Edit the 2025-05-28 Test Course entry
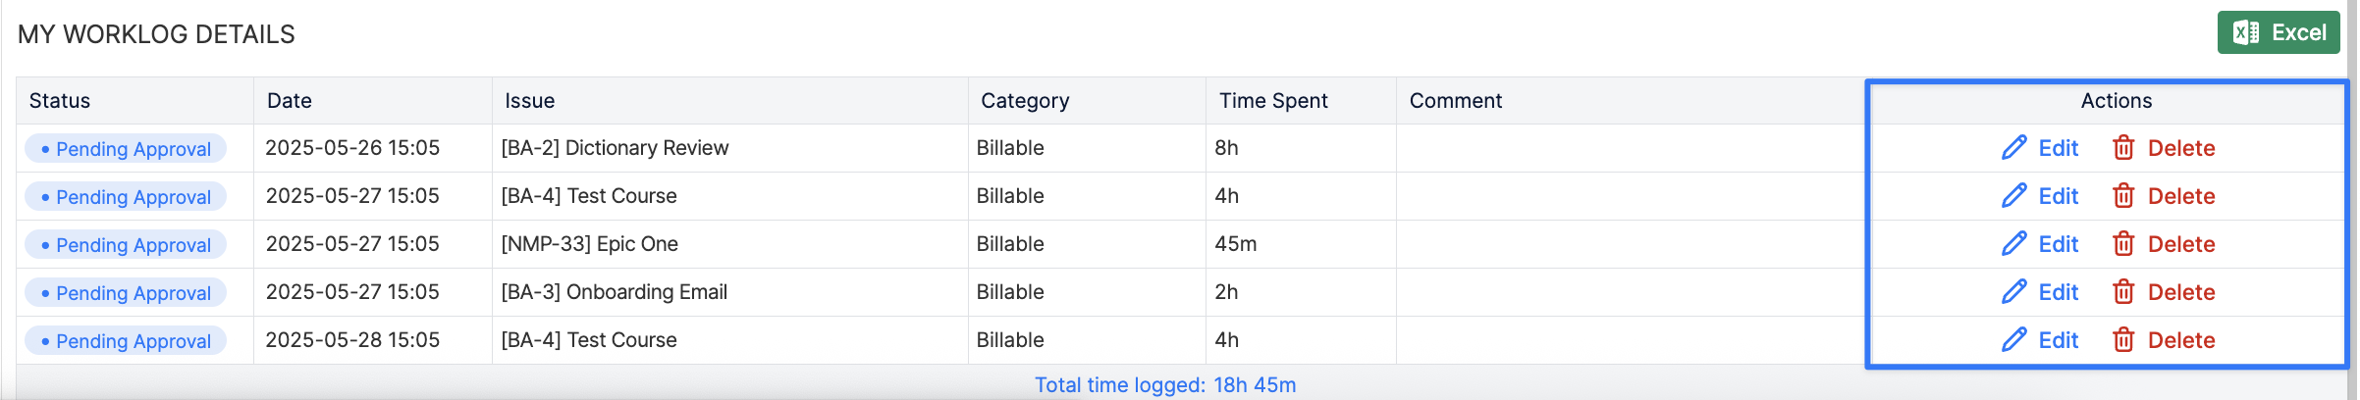 click(x=2040, y=340)
